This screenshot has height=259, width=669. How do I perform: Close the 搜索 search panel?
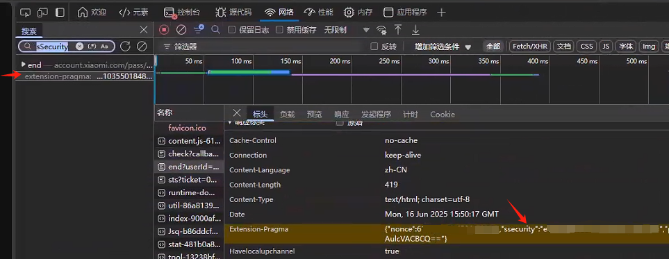[144, 30]
